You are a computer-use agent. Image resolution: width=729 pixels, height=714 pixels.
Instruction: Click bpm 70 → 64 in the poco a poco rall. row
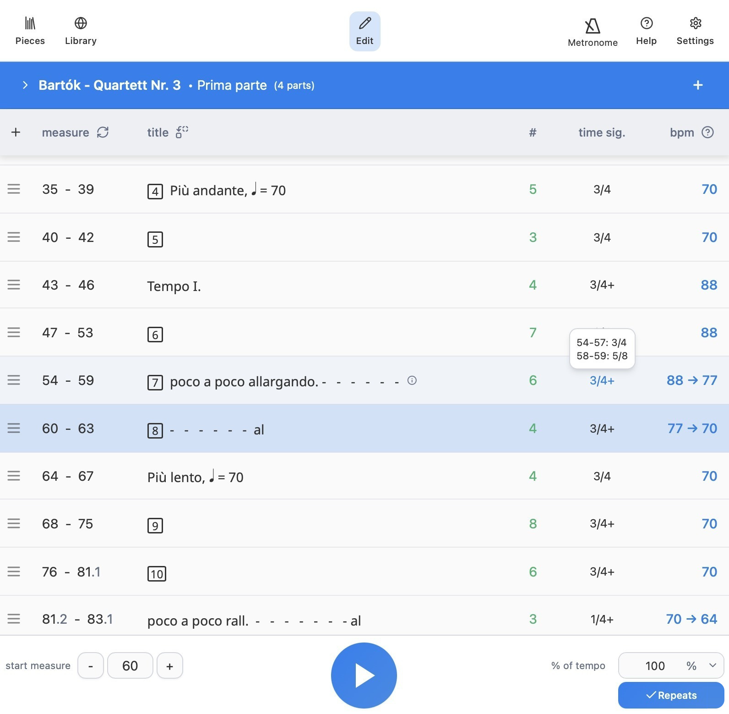[692, 619]
